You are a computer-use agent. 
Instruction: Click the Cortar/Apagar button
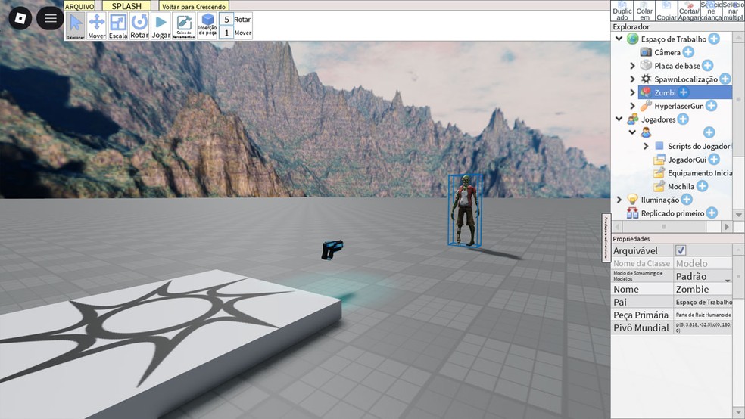coord(689,11)
